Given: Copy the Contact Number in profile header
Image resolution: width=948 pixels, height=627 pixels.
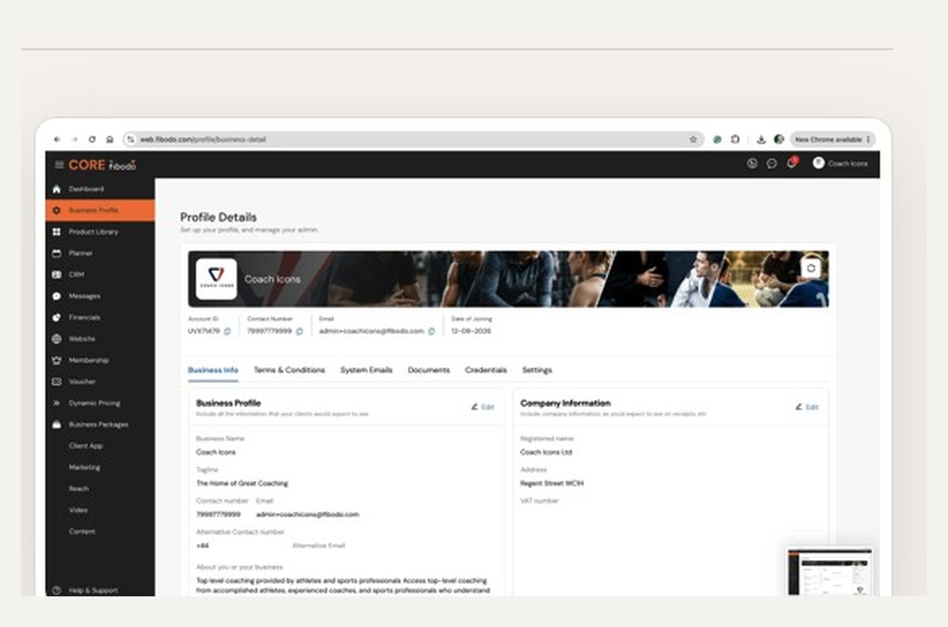Looking at the screenshot, I should click(300, 332).
